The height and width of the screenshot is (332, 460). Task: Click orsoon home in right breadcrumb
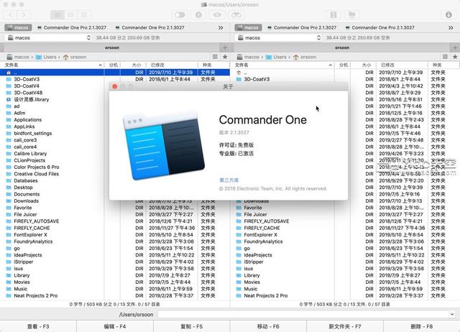point(305,57)
